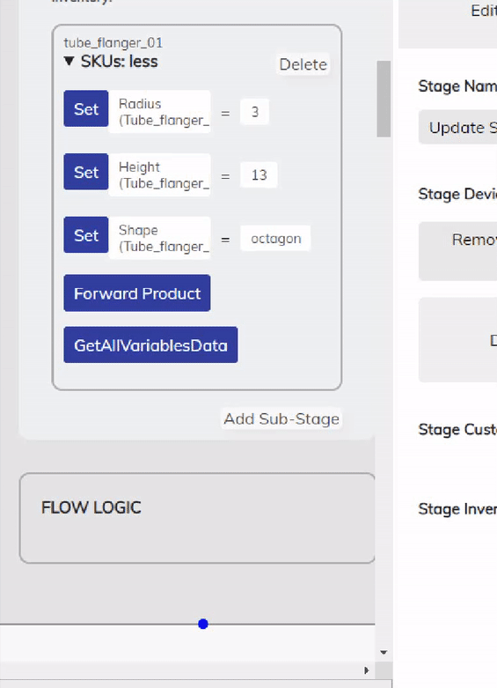Select the FLOW LOGIC panel header
Image resolution: width=497 pixels, height=688 pixels.
pyautogui.click(x=91, y=507)
